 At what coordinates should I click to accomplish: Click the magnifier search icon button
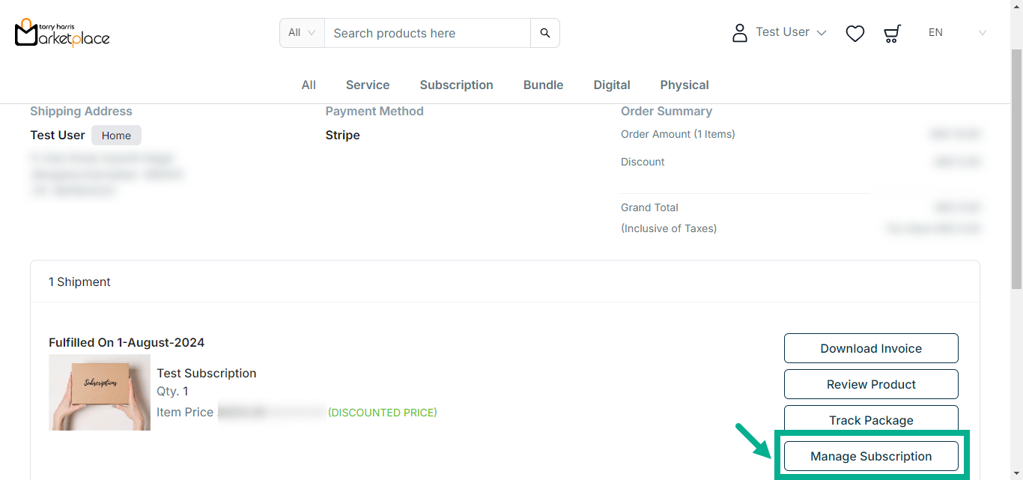[x=545, y=33]
